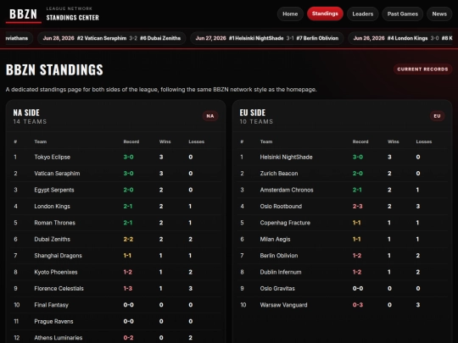Click the EU table Record column header
The height and width of the screenshot is (343, 458).
pyautogui.click(x=360, y=141)
